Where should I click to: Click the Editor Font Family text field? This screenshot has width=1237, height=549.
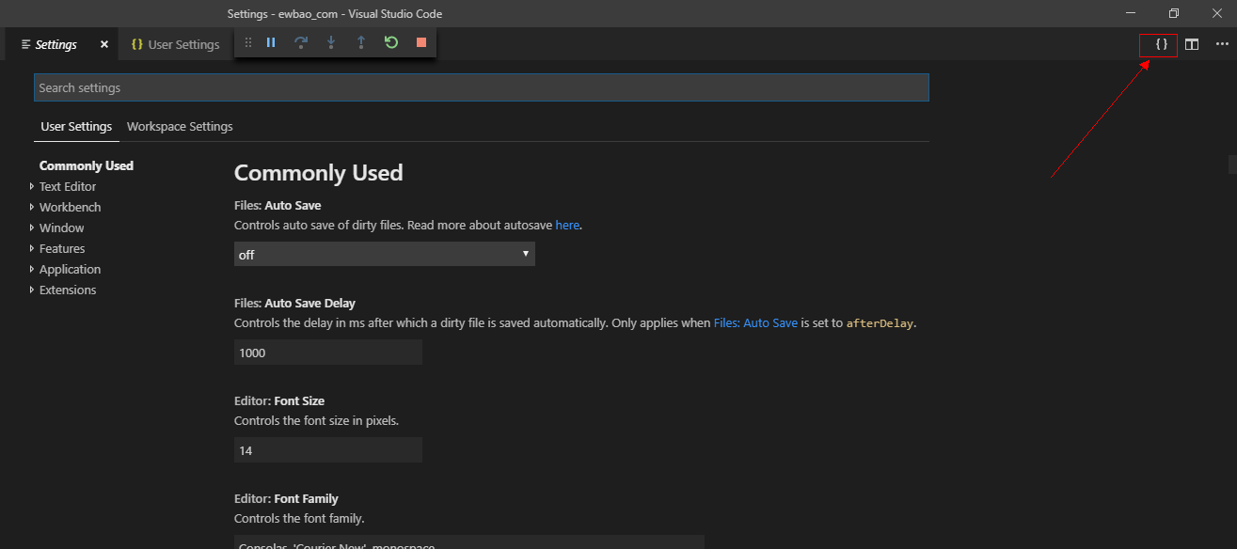coord(469,542)
